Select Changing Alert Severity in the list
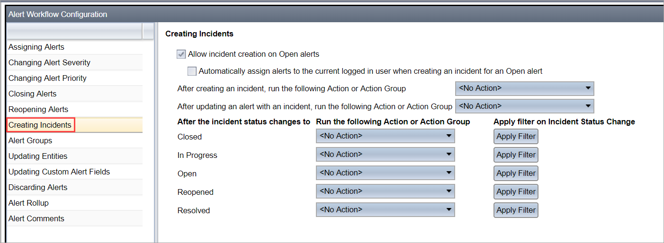Image resolution: width=664 pixels, height=243 pixels. pyautogui.click(x=75, y=63)
